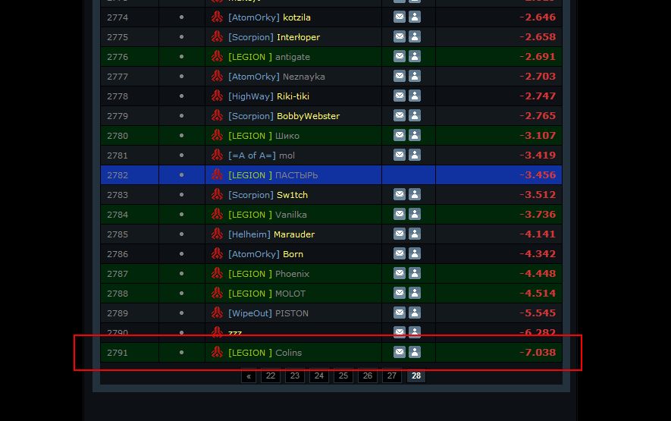This screenshot has width=671, height=421.
Task: Click the red alliance emblem beside ПАСТЫРЬ
Action: (217, 174)
